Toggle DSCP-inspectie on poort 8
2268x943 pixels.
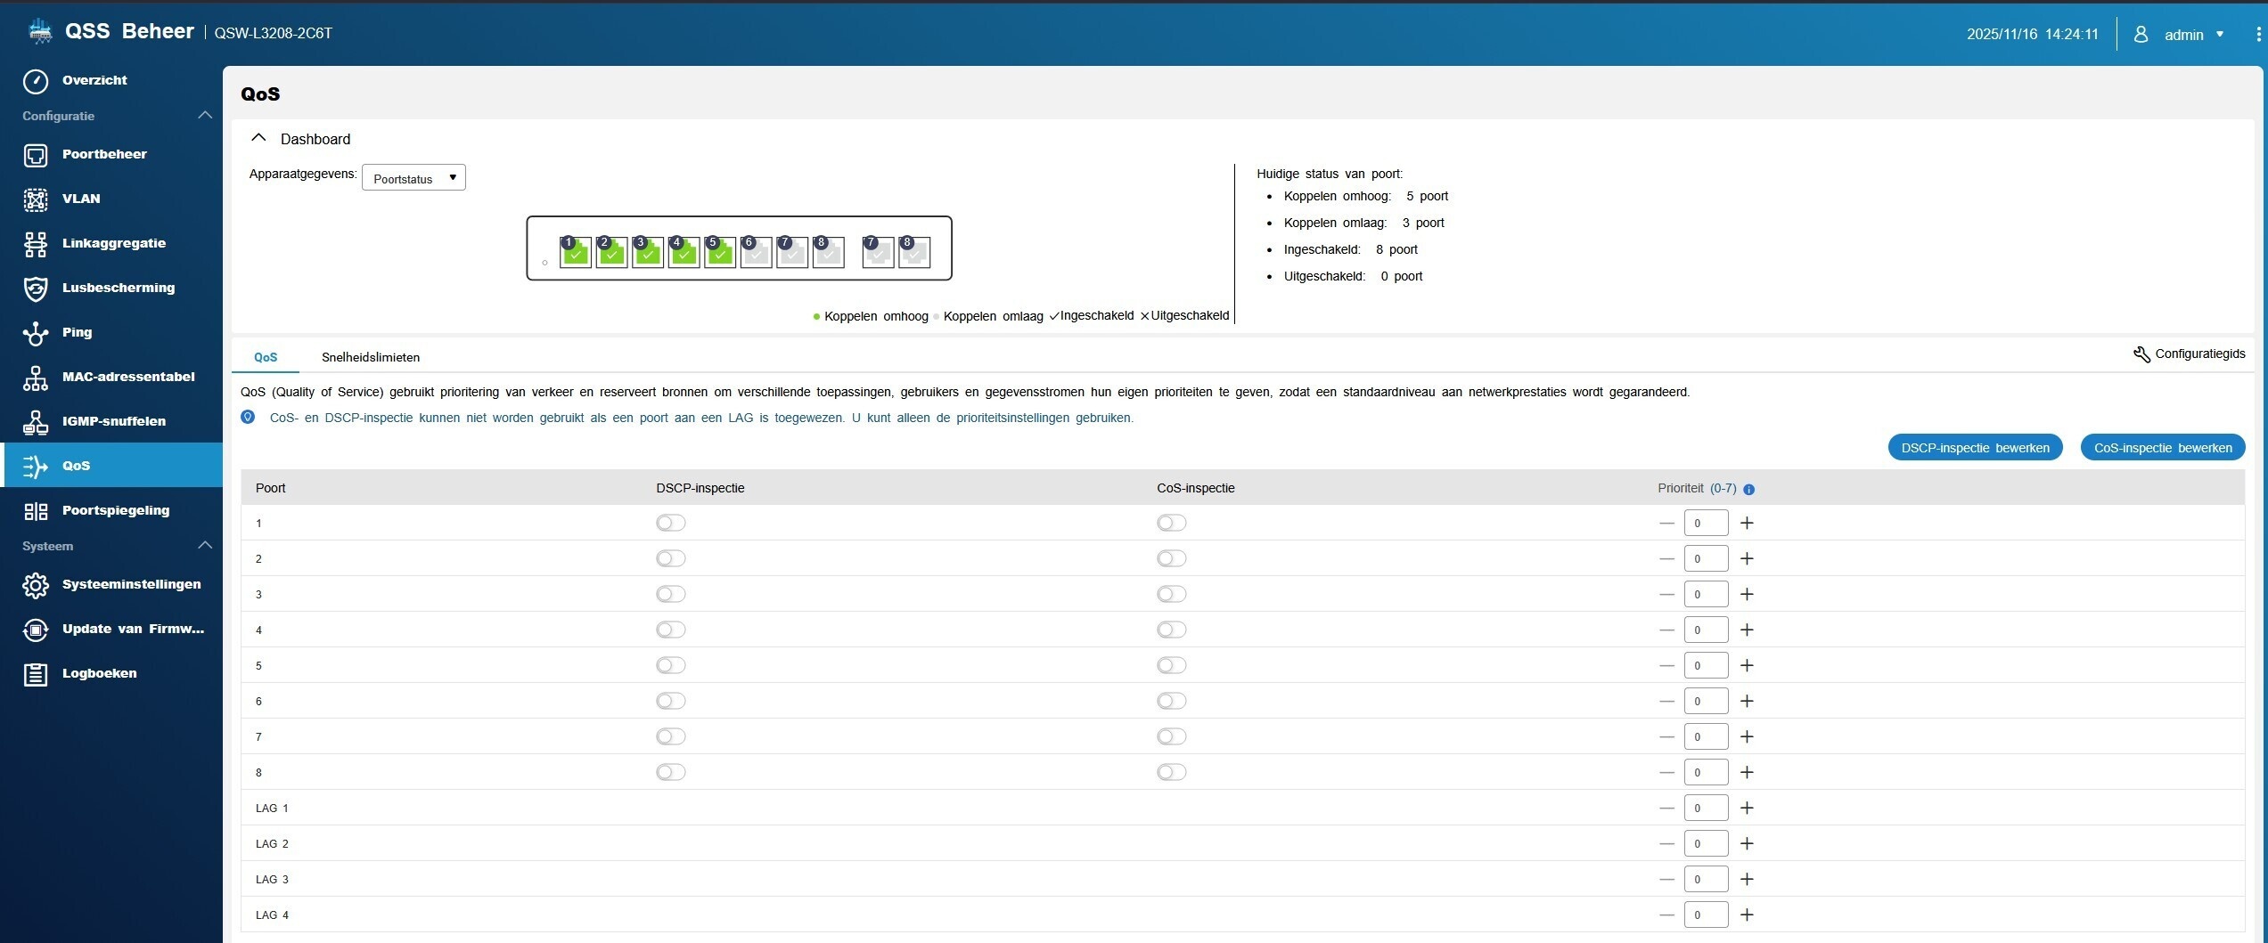click(x=671, y=772)
